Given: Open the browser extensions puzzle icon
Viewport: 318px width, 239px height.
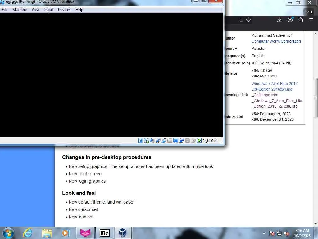Looking at the screenshot, I should point(301,20).
